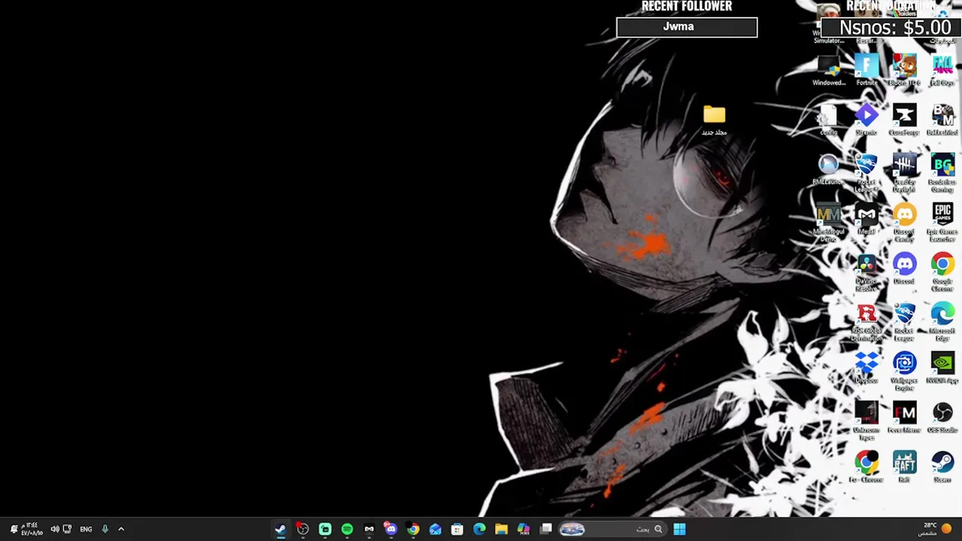
Task: Open Microsoft Store from the taskbar
Action: pyautogui.click(x=457, y=529)
